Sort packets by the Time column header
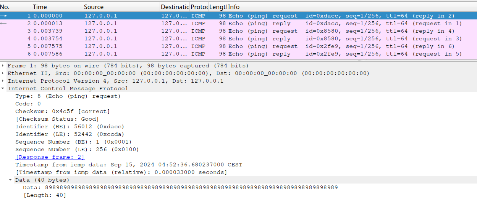477x206 pixels. (57, 7)
